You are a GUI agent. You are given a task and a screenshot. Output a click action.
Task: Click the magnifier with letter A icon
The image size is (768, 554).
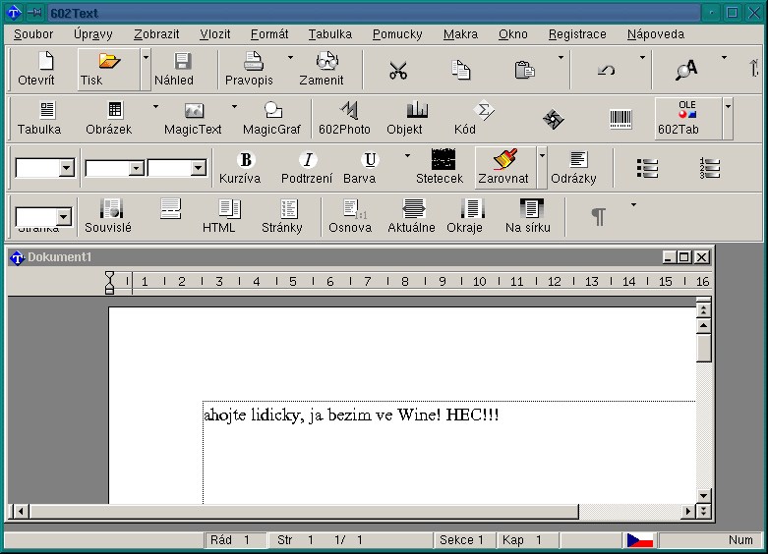(x=686, y=70)
